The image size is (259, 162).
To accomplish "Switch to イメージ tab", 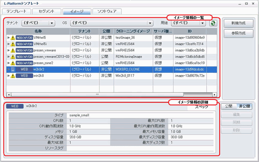I will pyautogui.click(x=77, y=12).
